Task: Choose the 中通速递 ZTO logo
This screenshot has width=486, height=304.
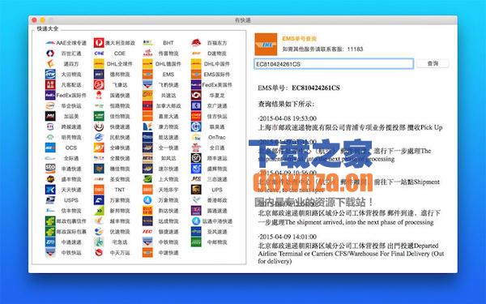Action: point(50,242)
